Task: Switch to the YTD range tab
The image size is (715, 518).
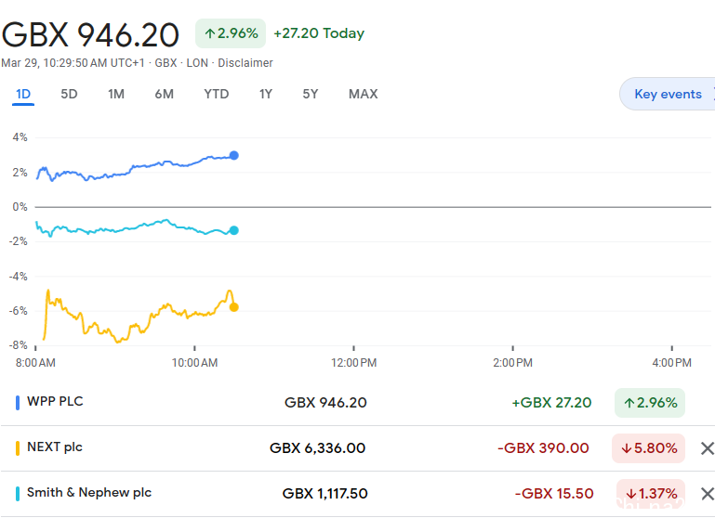Action: tap(216, 94)
